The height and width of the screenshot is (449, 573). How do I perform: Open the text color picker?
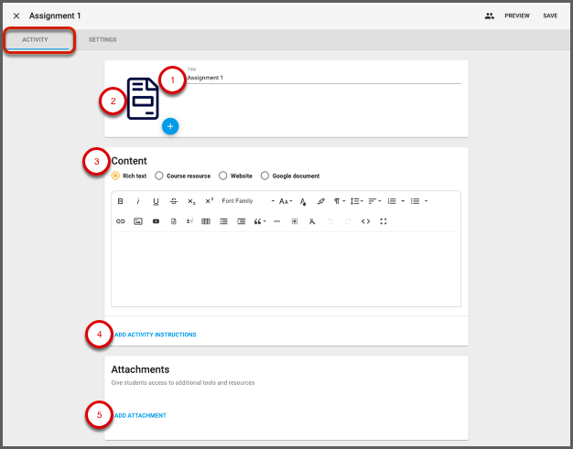coord(303,201)
